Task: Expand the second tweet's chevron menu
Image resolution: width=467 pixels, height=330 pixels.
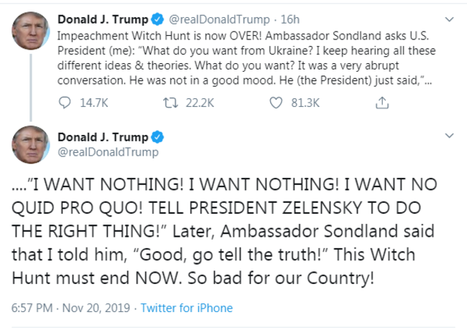Action: click(x=450, y=136)
